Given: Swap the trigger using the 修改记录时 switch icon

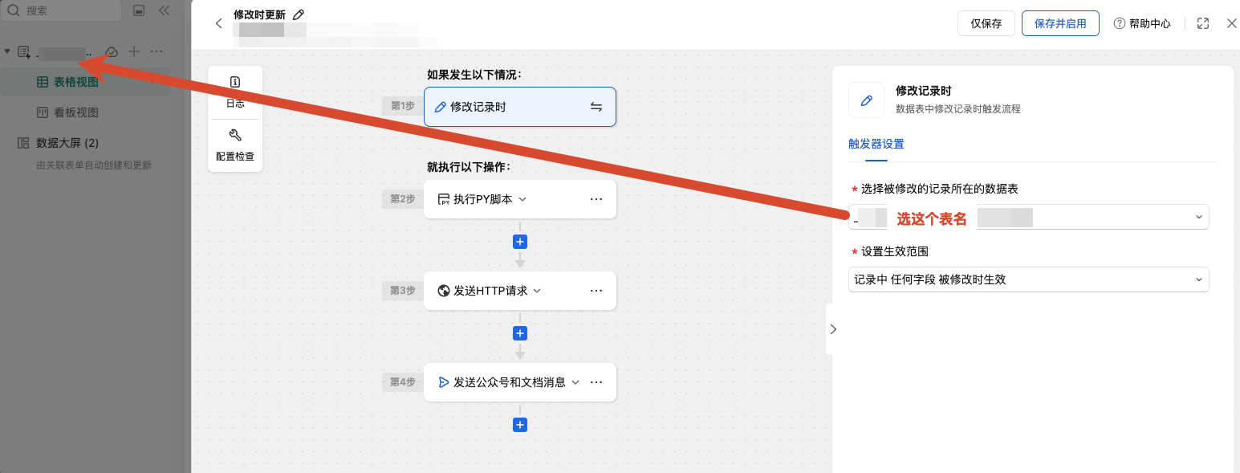Looking at the screenshot, I should click(x=596, y=107).
